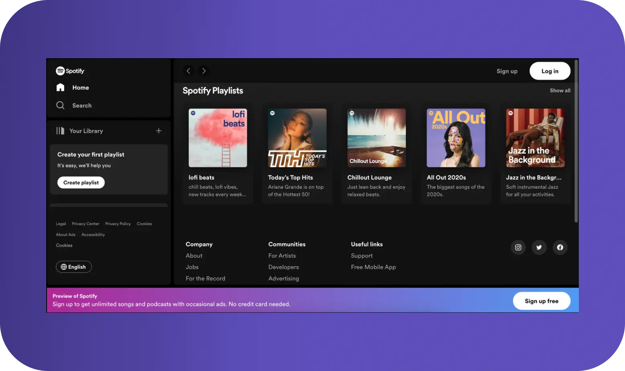Open Spotify's Facebook page icon

point(560,247)
